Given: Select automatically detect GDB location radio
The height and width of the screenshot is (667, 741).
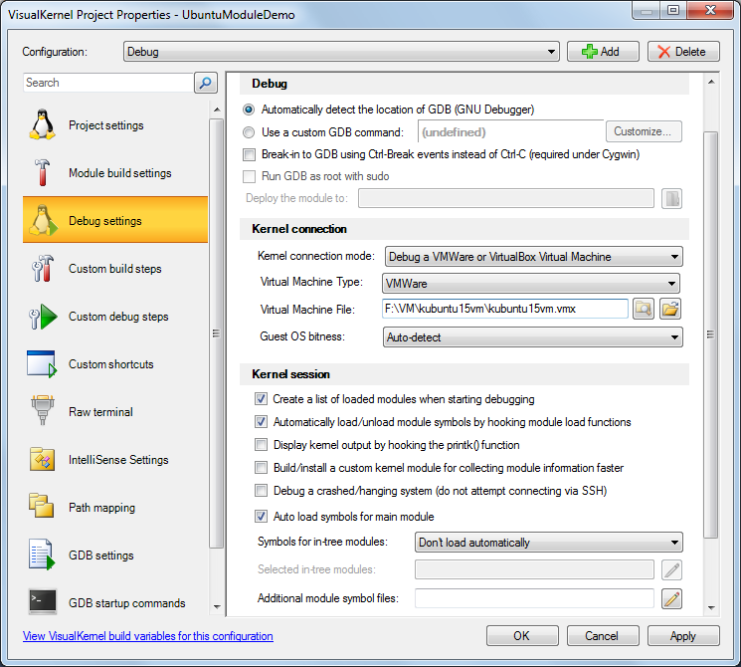Looking at the screenshot, I should (249, 110).
